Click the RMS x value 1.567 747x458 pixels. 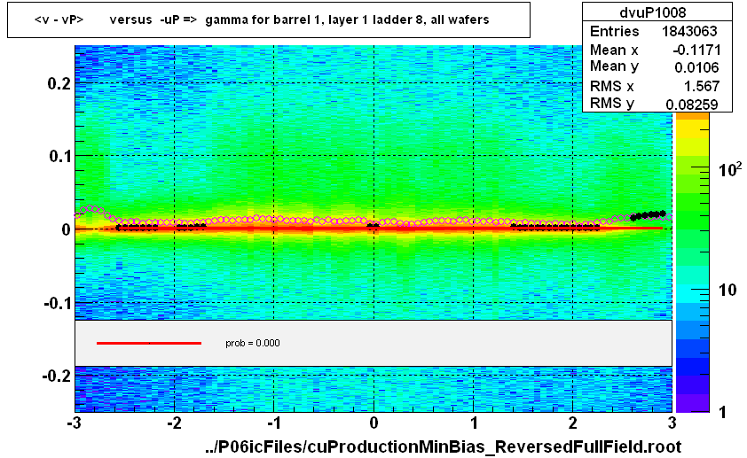point(702,86)
